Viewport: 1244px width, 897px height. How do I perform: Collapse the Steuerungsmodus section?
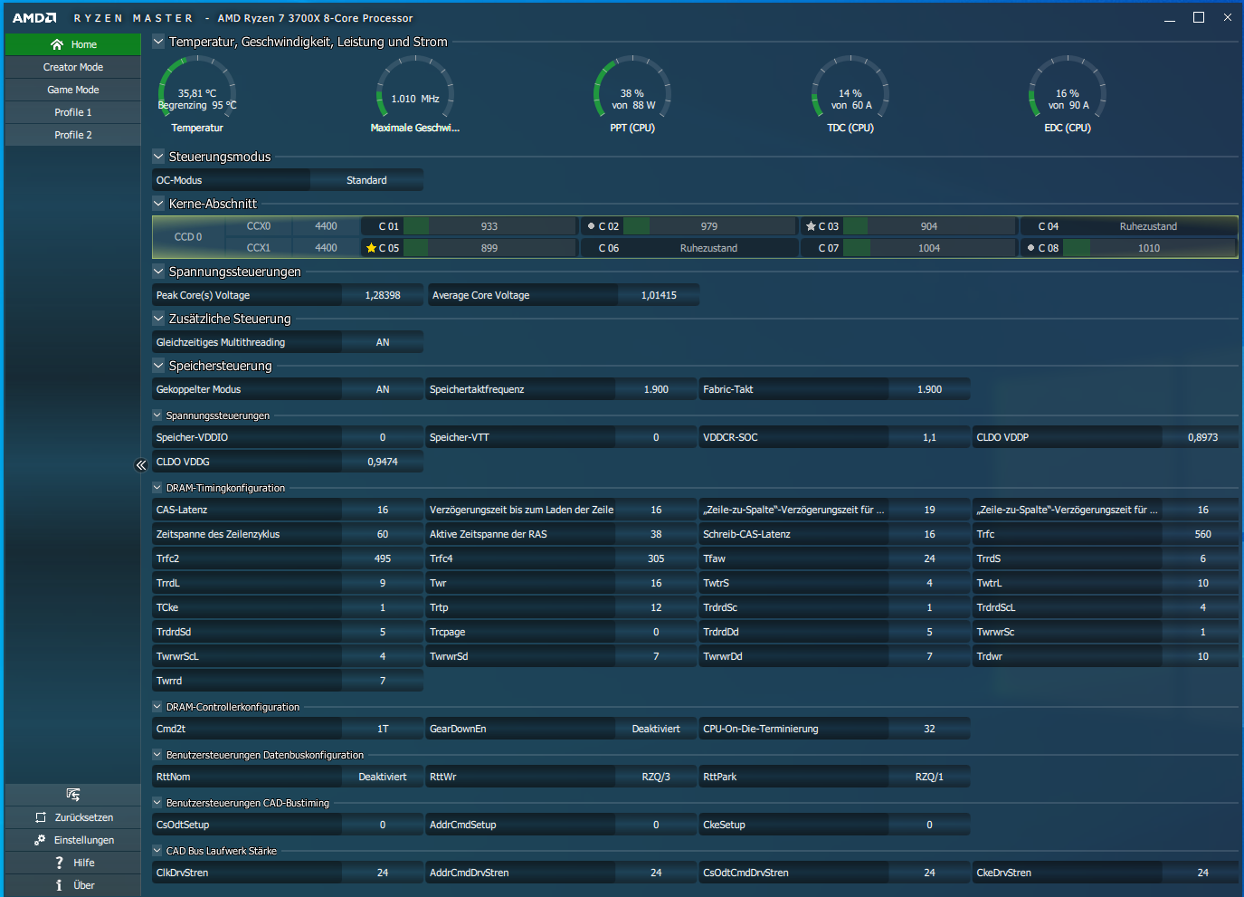158,157
